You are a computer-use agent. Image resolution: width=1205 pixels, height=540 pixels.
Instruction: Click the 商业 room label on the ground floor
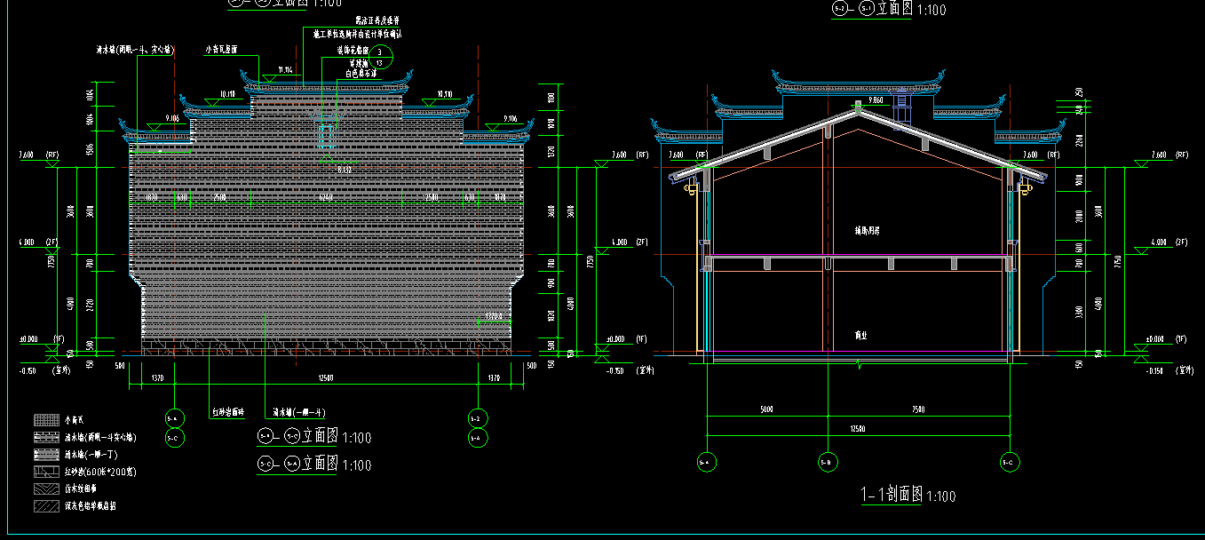(860, 336)
